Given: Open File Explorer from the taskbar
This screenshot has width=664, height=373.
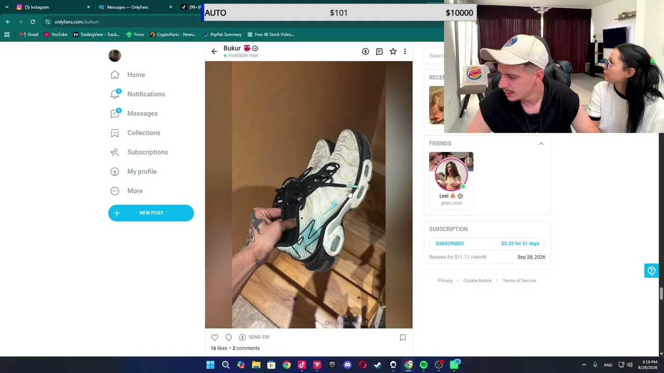Looking at the screenshot, I should pos(256,365).
